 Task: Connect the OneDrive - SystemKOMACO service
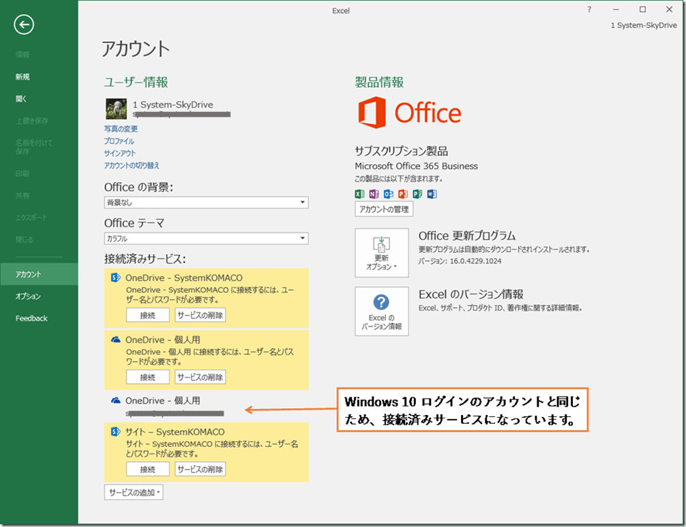coord(147,315)
